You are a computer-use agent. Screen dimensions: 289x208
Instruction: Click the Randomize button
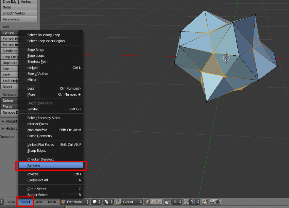click(x=19, y=19)
